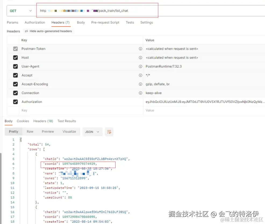Click line number 15 in the gutter
265x224 pixels.
pos(12,207)
